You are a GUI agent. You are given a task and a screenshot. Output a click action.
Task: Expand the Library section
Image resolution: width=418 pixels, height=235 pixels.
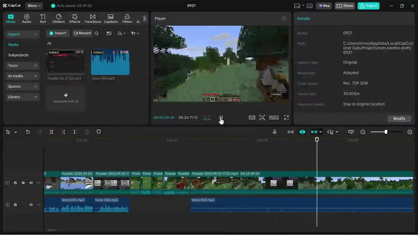pos(22,97)
